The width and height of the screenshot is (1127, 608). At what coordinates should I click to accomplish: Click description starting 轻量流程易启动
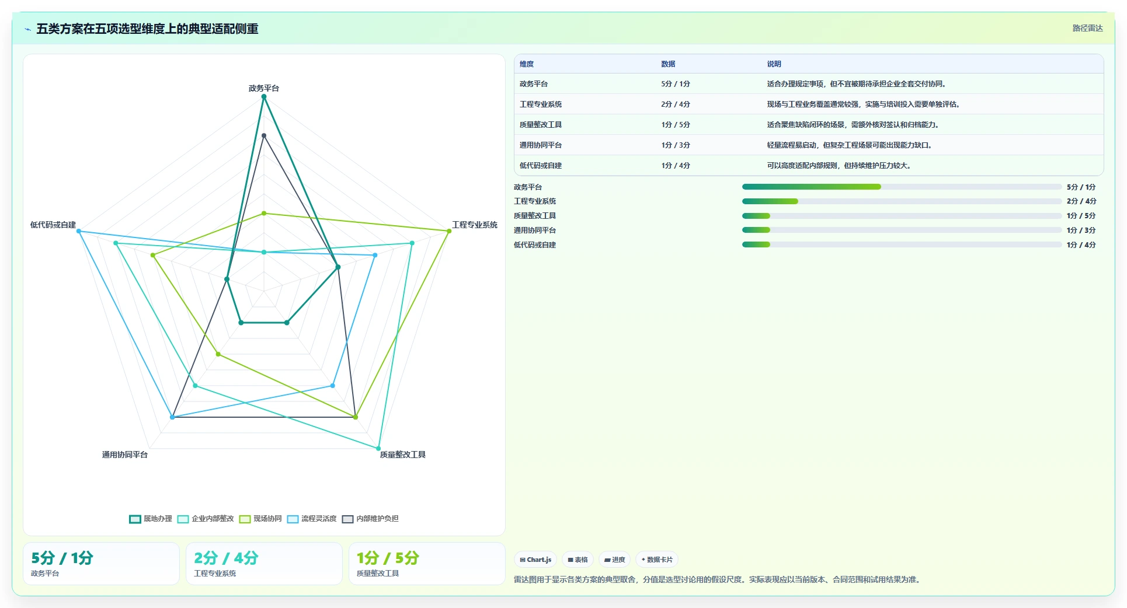pos(850,145)
